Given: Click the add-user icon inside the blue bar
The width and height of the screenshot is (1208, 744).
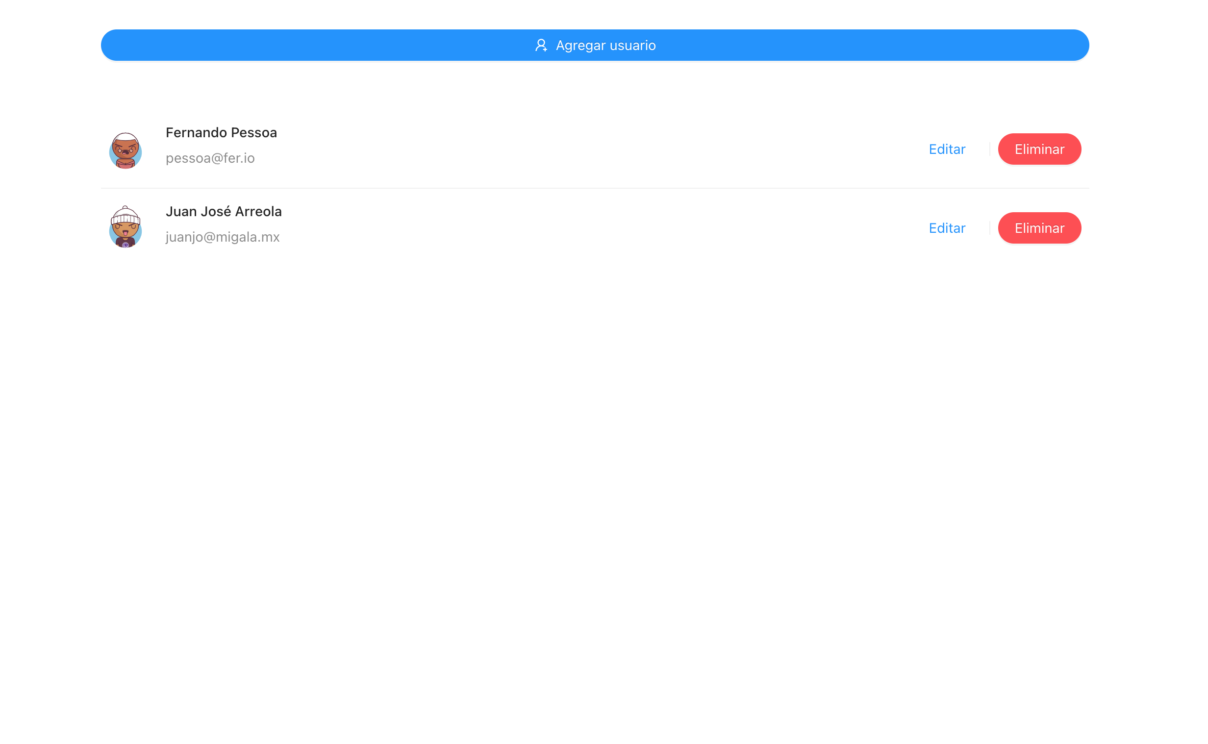Looking at the screenshot, I should coord(541,45).
